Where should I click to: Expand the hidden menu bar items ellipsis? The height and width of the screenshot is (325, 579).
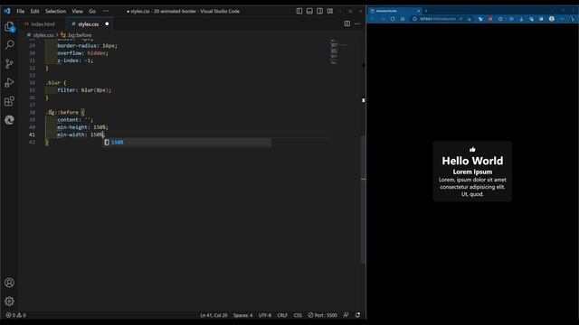(x=106, y=11)
